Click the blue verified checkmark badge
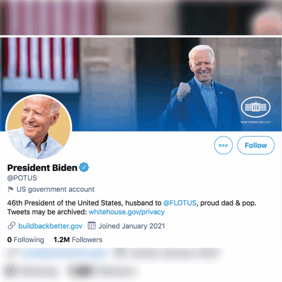Screen dimensions: 282x282 (x=84, y=167)
